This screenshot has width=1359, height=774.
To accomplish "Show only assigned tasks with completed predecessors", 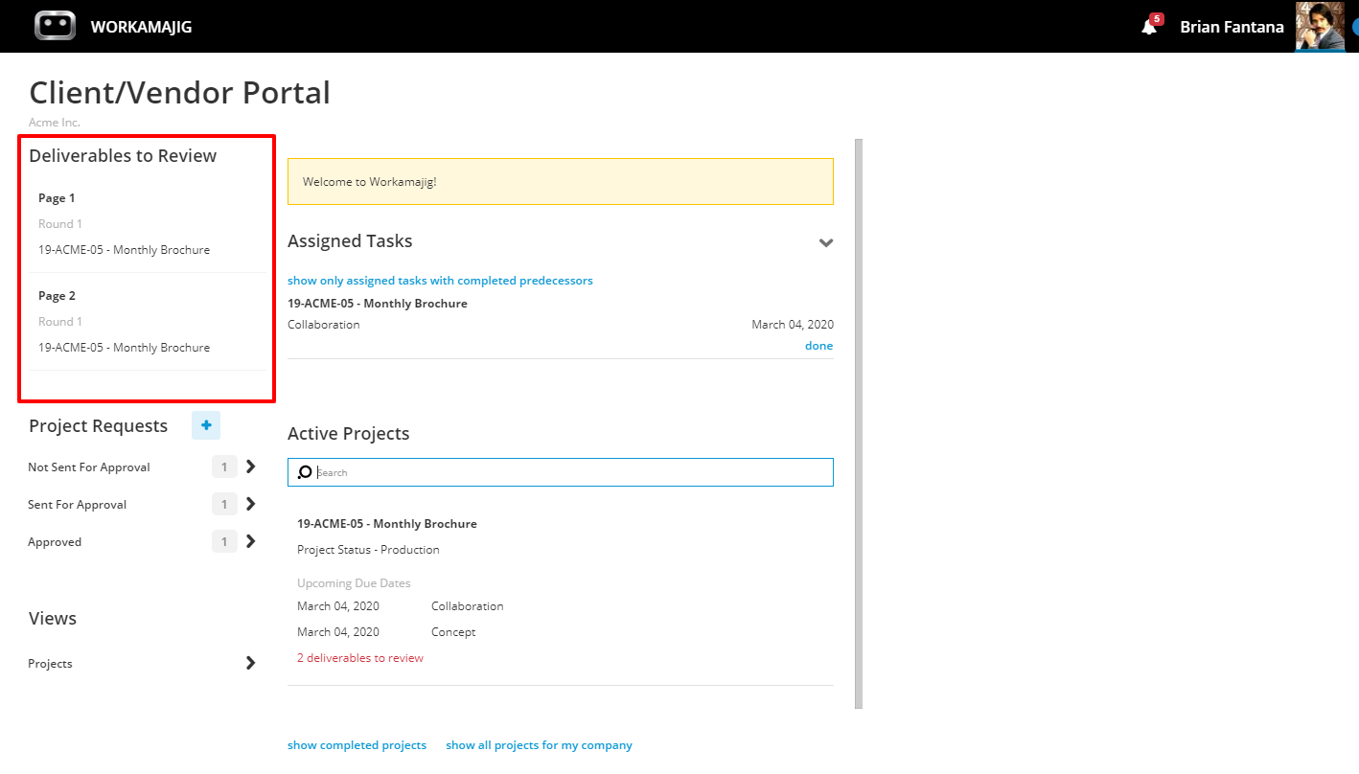I will (440, 281).
